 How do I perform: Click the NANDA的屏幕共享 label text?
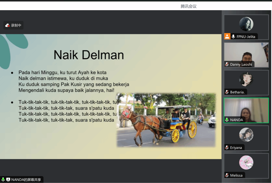[x=26, y=180]
